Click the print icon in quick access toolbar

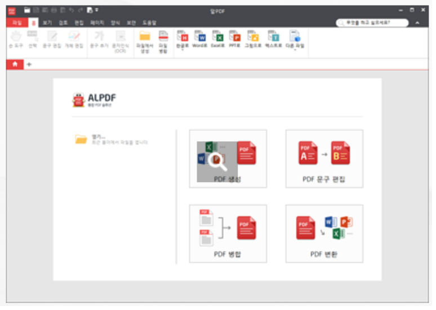pyautogui.click(x=54, y=10)
